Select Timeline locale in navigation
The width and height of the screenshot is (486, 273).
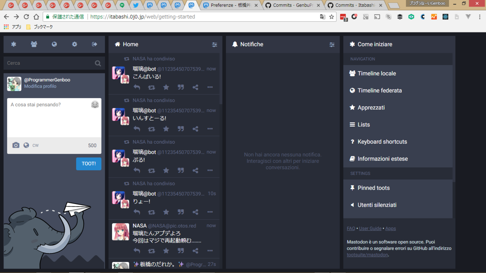click(x=376, y=74)
